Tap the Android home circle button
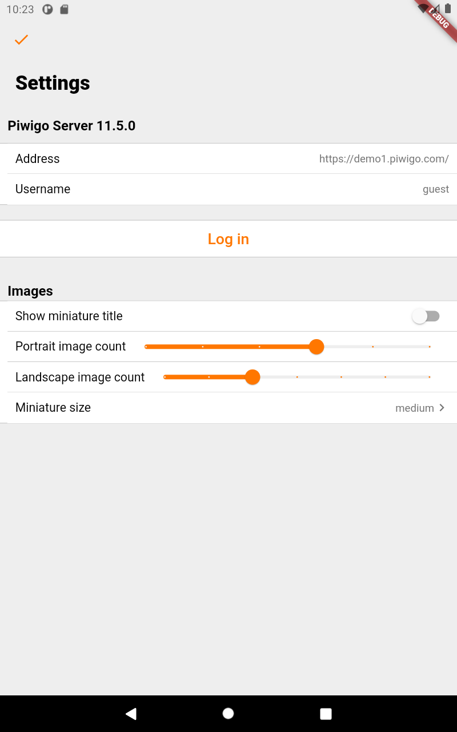Viewport: 457px width, 732px height. click(228, 714)
